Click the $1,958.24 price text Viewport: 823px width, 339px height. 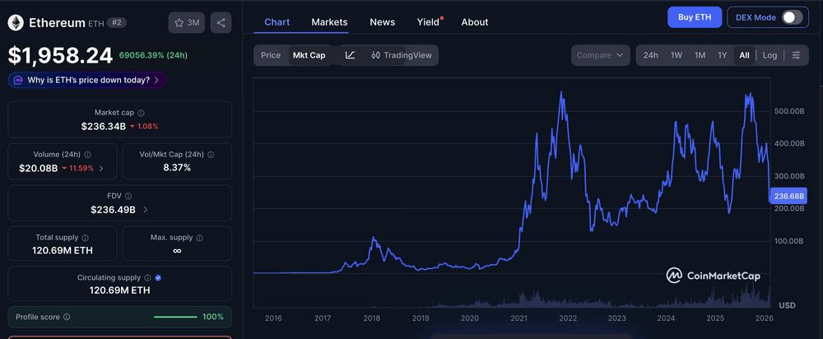tap(60, 56)
